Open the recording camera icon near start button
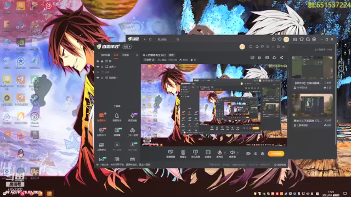Viewport: 351px width, 197px height. tap(248, 154)
